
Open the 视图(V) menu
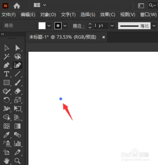coord(128,15)
